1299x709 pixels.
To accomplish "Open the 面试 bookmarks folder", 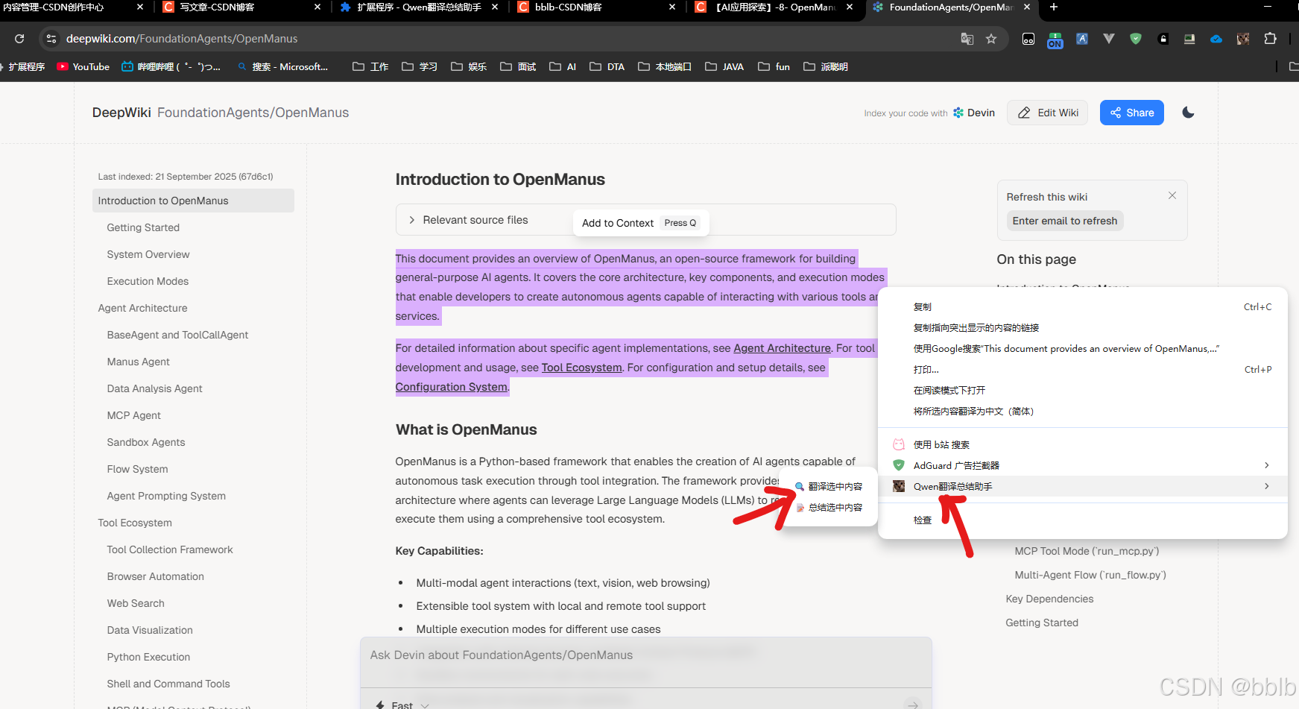I will 518,66.
